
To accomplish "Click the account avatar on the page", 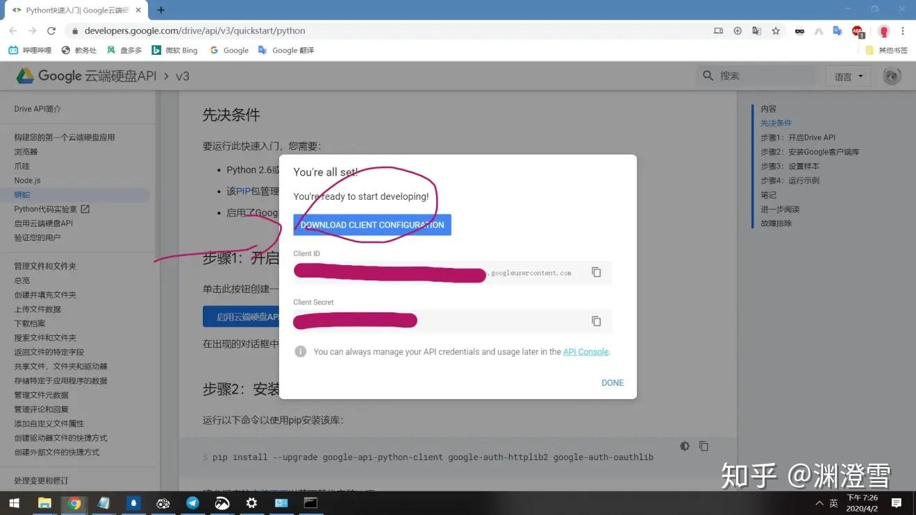I will point(892,76).
